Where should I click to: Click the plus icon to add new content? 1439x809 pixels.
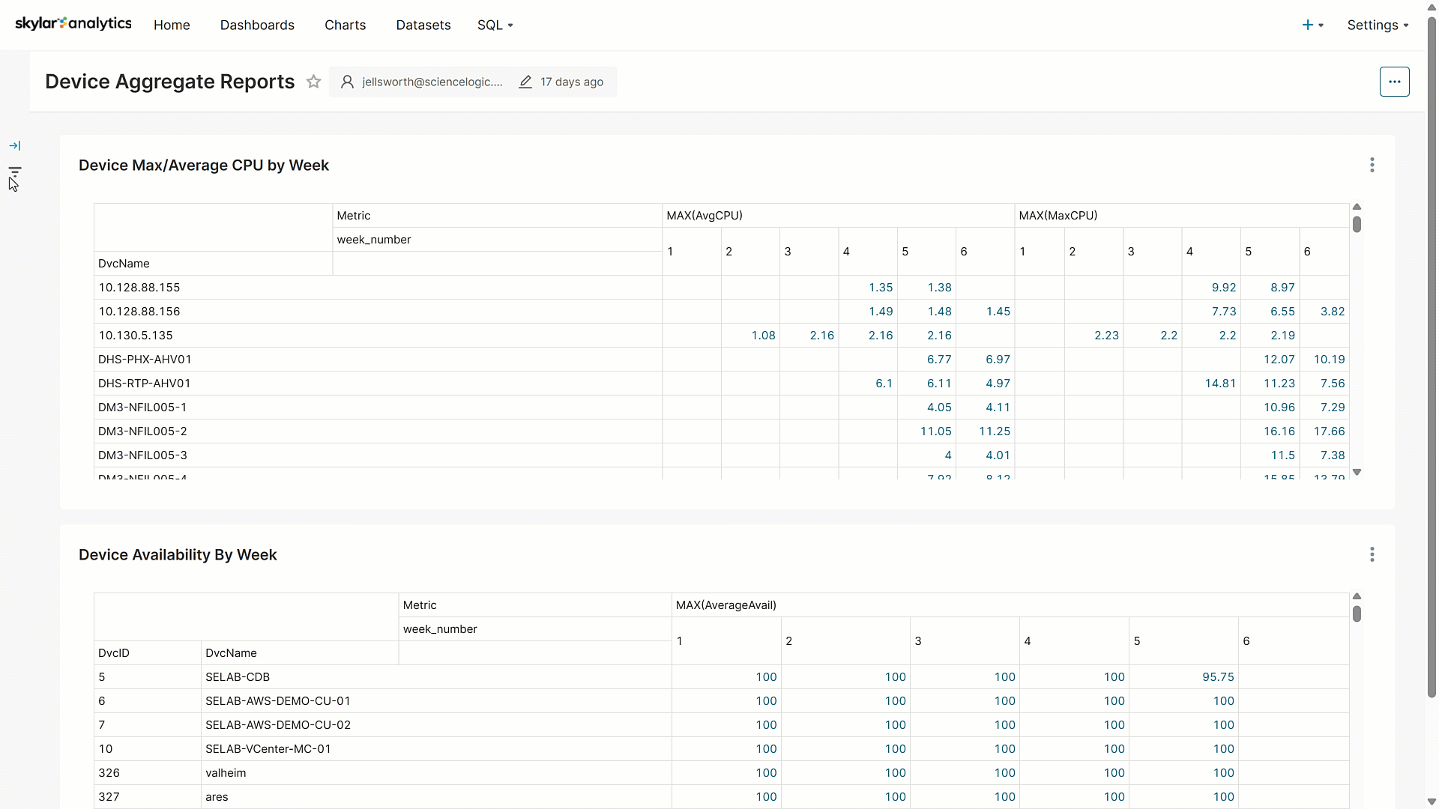[x=1309, y=25]
